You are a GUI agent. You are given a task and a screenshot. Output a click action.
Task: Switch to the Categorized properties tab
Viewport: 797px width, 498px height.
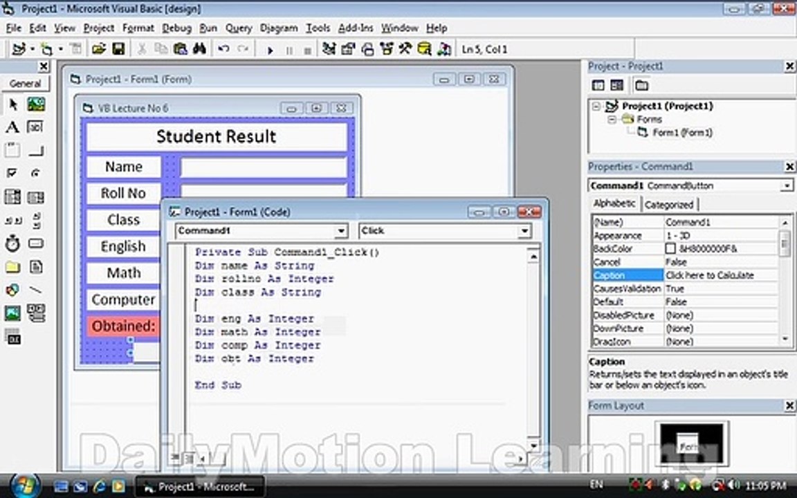pos(669,205)
